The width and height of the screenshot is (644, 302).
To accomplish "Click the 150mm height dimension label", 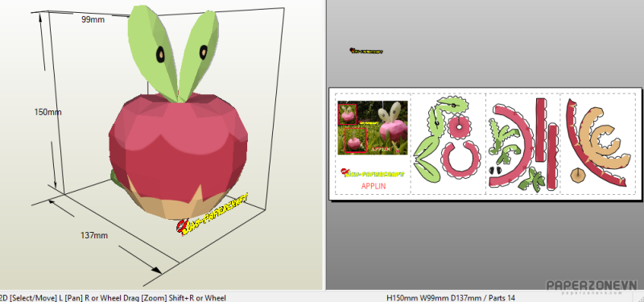I will coord(47,112).
